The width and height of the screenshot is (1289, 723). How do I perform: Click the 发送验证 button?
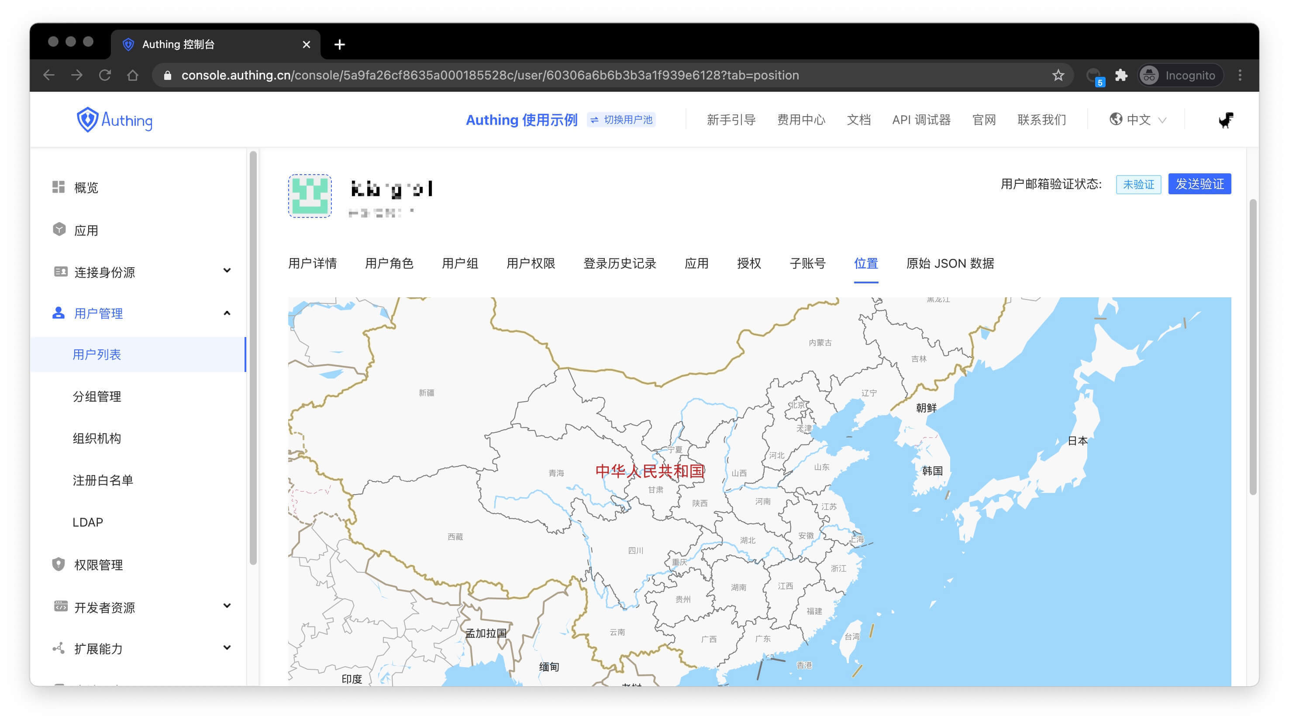[1199, 184]
